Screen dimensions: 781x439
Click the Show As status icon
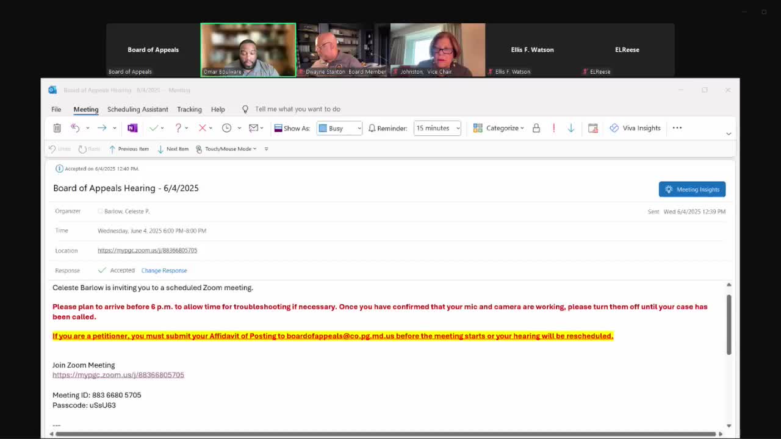click(278, 128)
